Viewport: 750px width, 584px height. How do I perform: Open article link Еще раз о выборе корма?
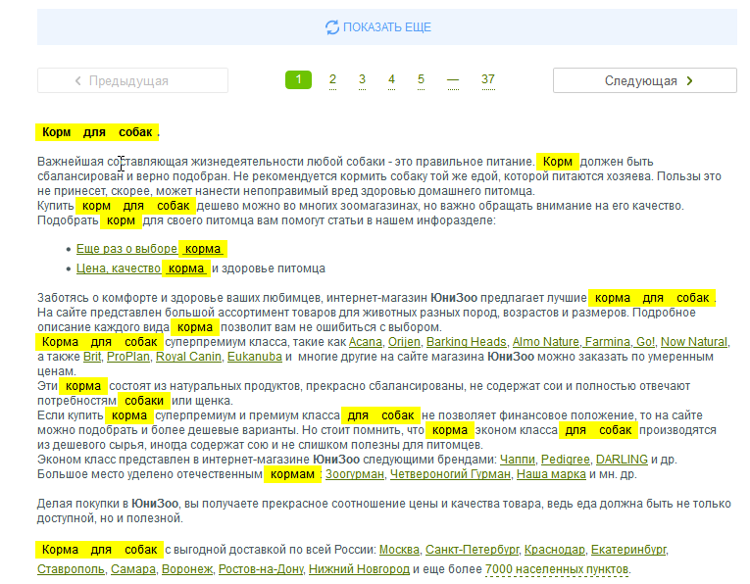(151, 249)
